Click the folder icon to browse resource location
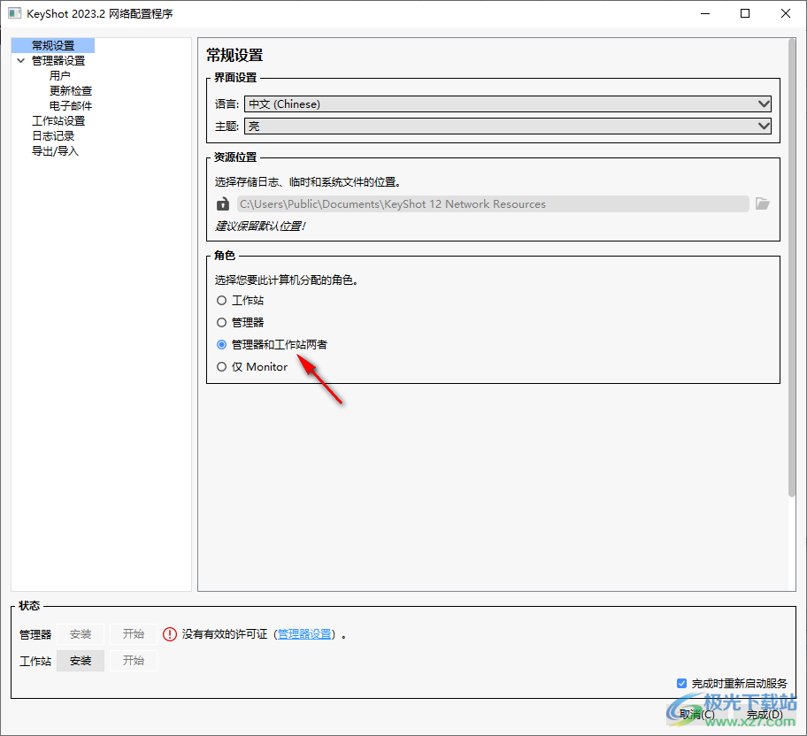Screen dimensions: 807x736 (762, 203)
